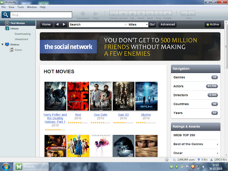Browse Years in Navigation
The height and width of the screenshot is (171, 228).
tap(196, 113)
